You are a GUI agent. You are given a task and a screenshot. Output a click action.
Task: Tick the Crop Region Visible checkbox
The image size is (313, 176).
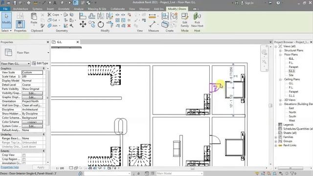24,159
